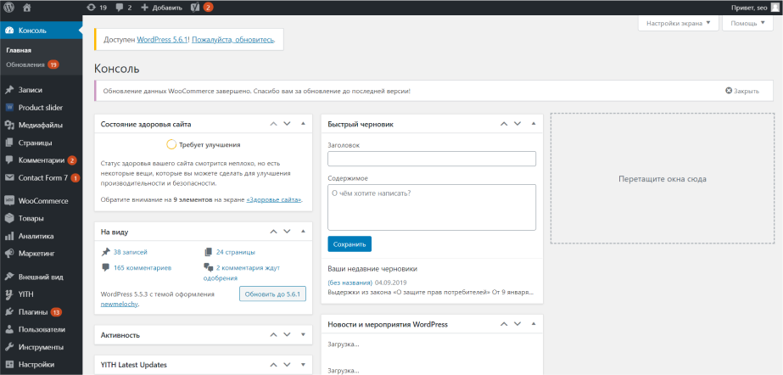The width and height of the screenshot is (783, 375).
Task: Open Обновления submenu item
Action: coord(25,65)
